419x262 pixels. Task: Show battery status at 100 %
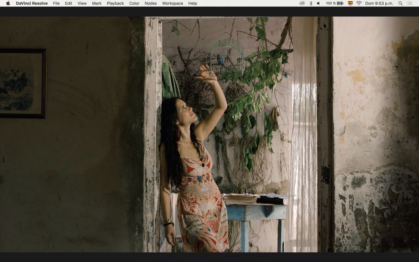335,3
